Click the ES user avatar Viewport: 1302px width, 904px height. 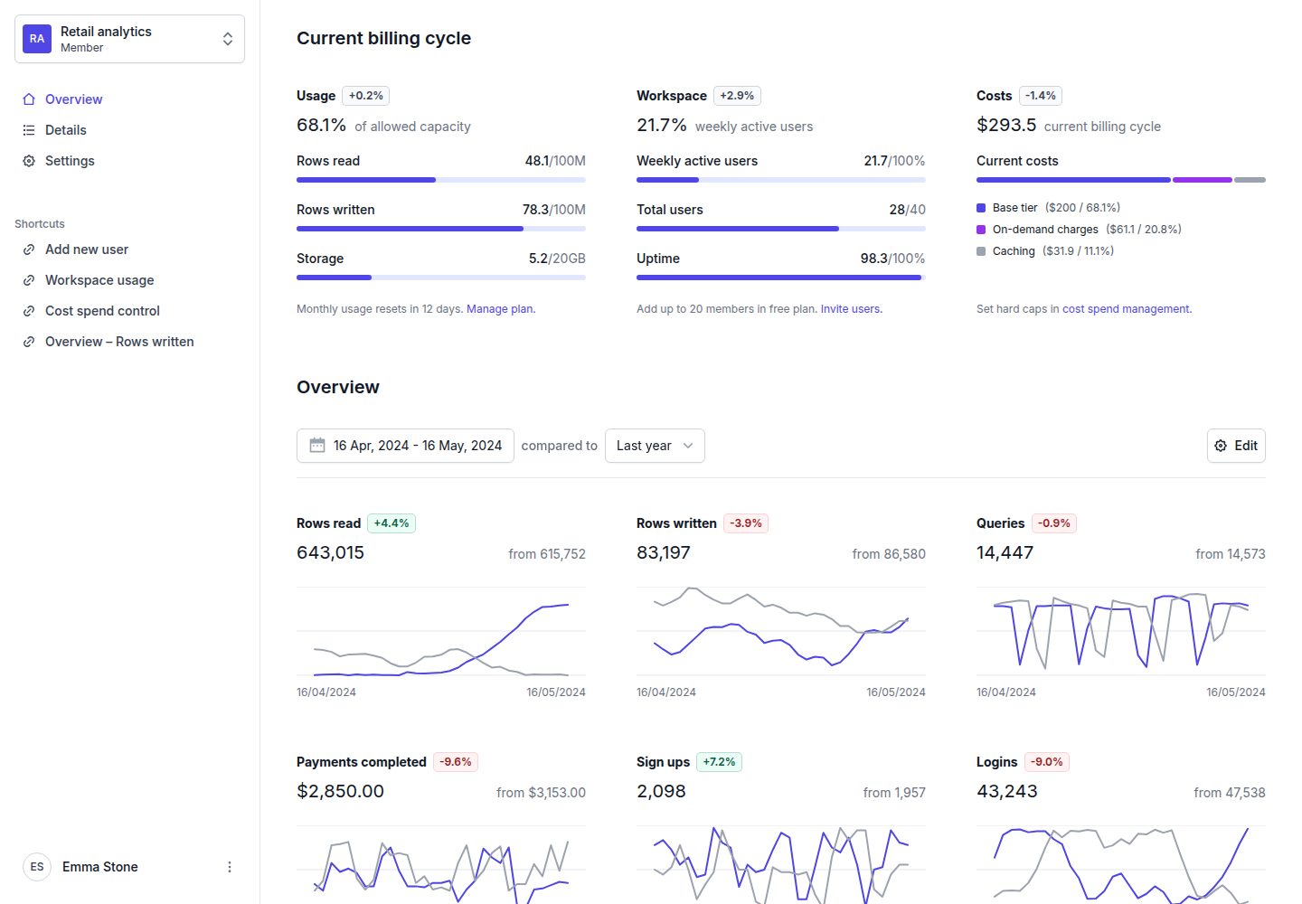pos(37,867)
